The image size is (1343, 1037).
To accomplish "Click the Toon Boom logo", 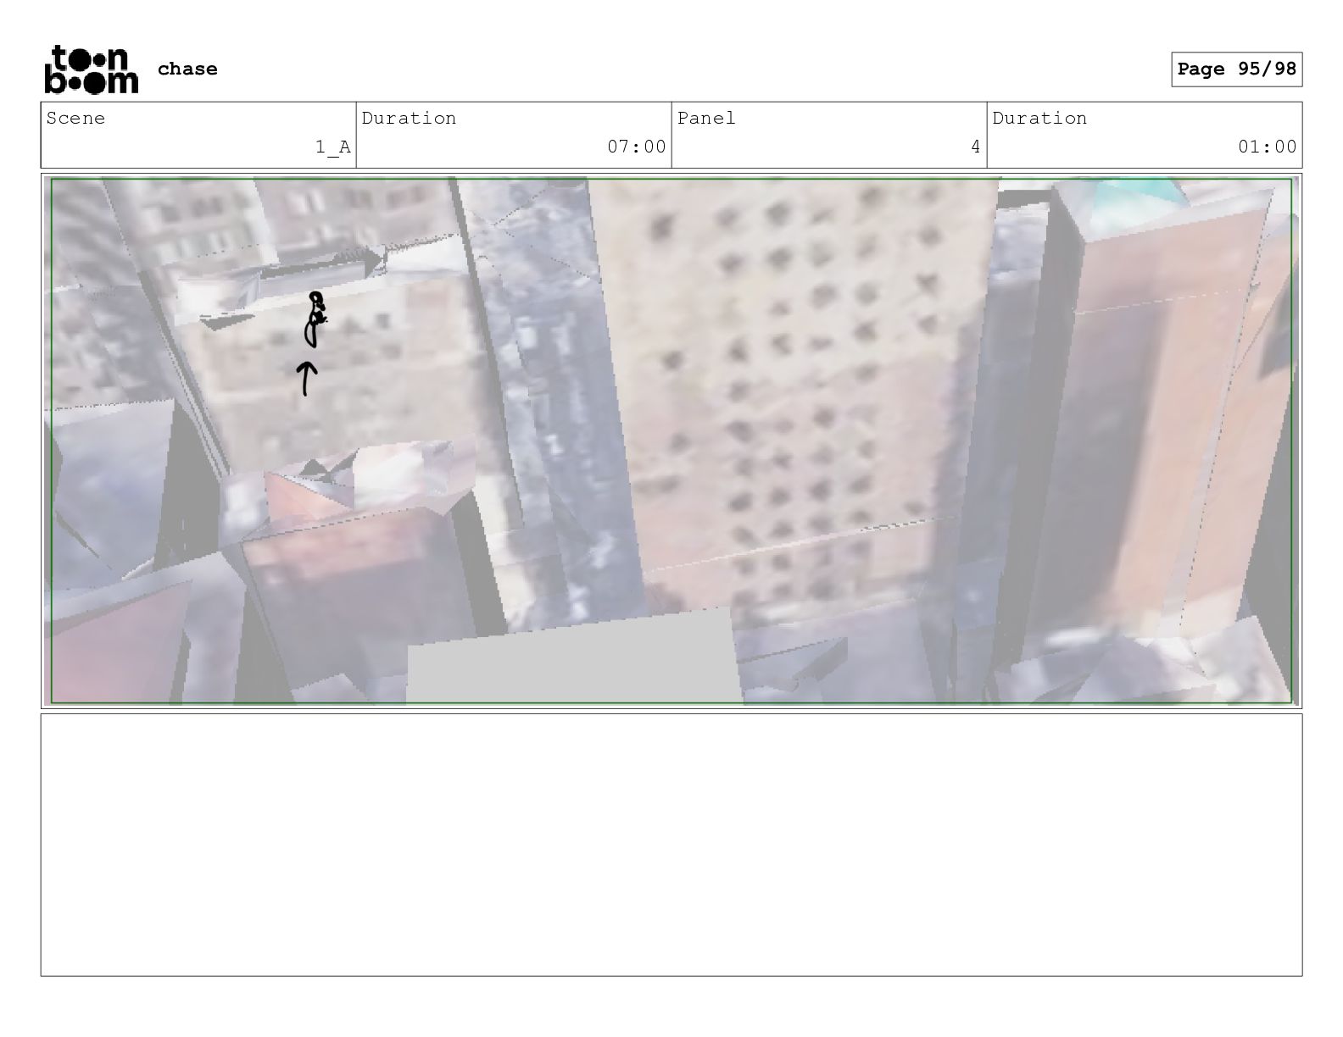I will 91,69.
